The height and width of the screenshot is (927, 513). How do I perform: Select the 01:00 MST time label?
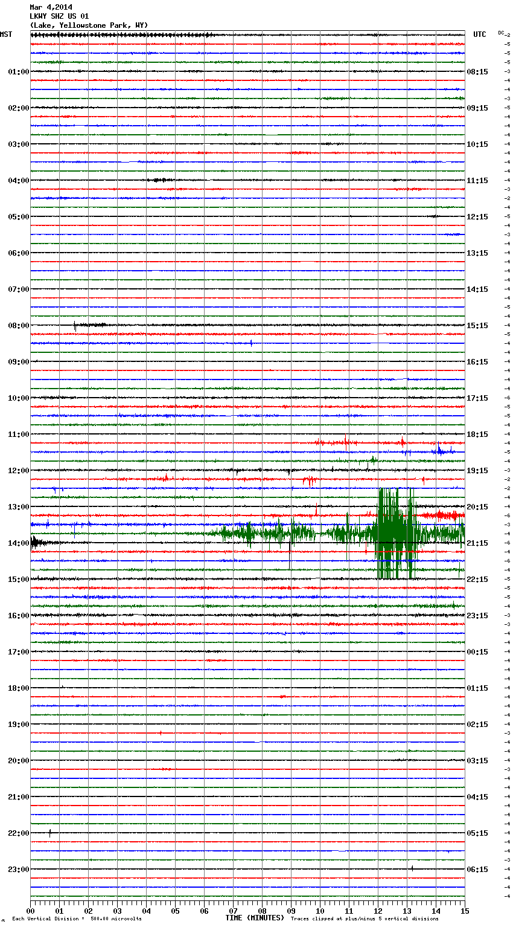[18, 72]
